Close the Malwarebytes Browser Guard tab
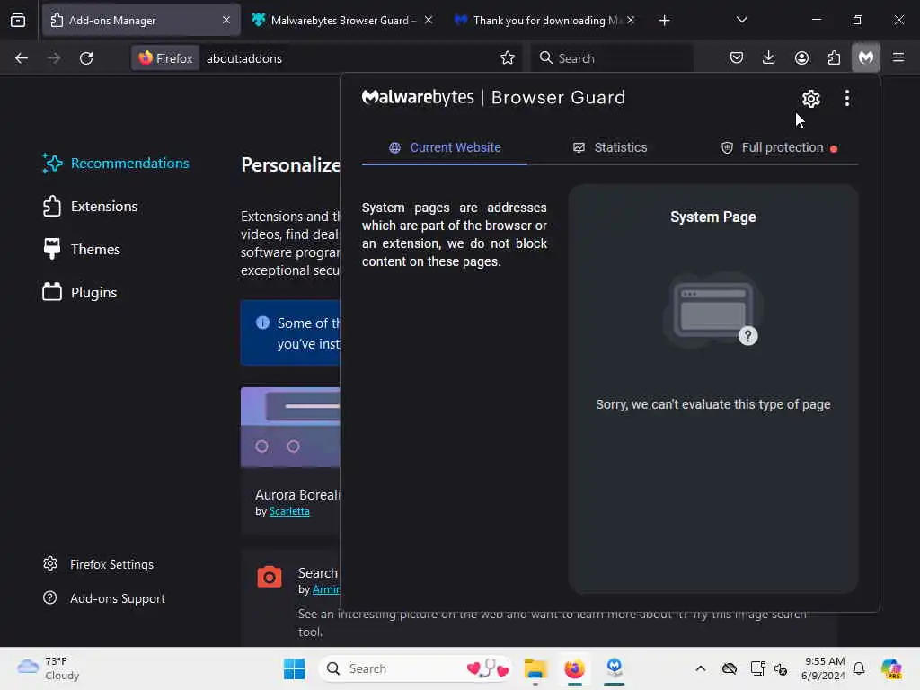Image resolution: width=920 pixels, height=690 pixels. [x=429, y=20]
